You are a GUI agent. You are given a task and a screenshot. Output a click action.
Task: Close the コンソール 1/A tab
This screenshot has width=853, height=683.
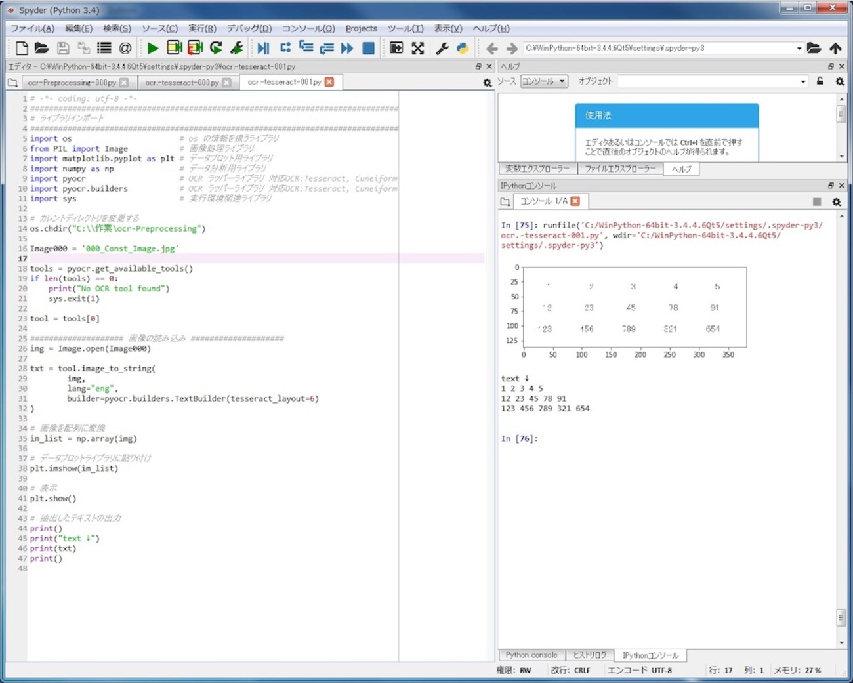coord(575,201)
